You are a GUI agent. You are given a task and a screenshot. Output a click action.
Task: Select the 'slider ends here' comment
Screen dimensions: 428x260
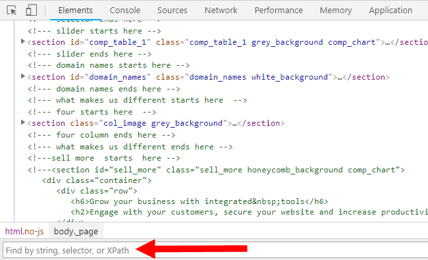pyautogui.click(x=90, y=54)
